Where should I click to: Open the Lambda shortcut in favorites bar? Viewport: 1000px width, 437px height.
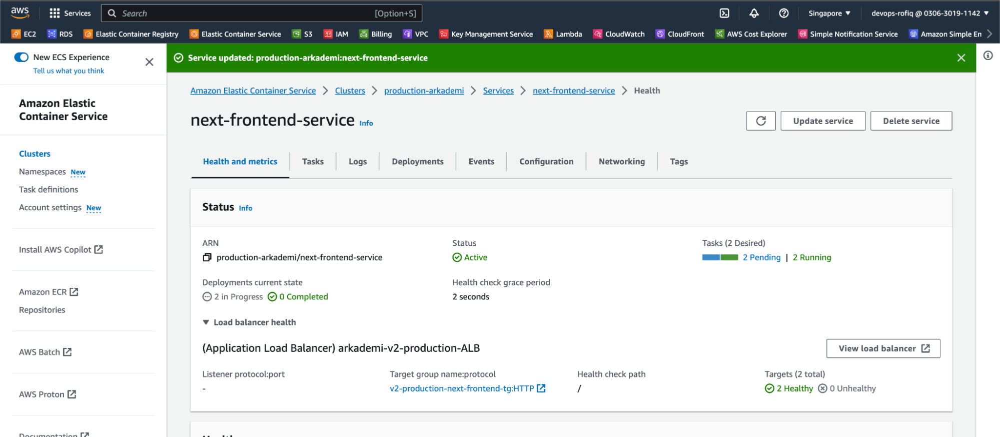pyautogui.click(x=563, y=34)
